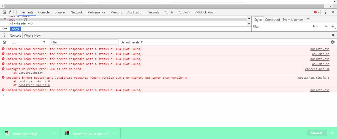This screenshot has height=139, width=337.
Task: Click the body breadcrumb
Action: click(x=15, y=29)
